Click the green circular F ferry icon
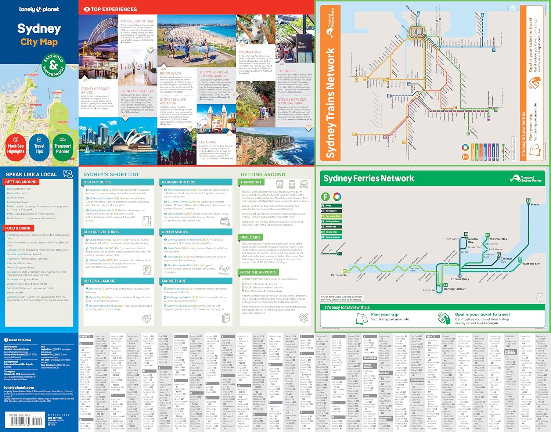The height and width of the screenshot is (432, 551). click(x=325, y=197)
